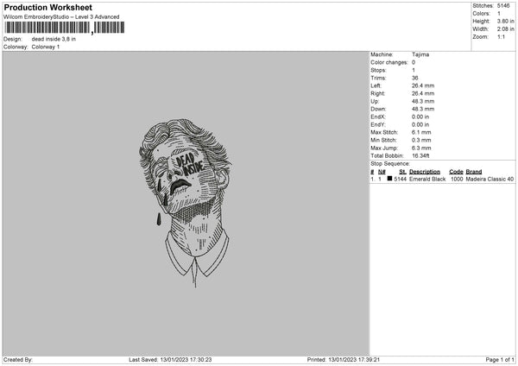Click design name 'dead inside 3,8 in'

54,39
